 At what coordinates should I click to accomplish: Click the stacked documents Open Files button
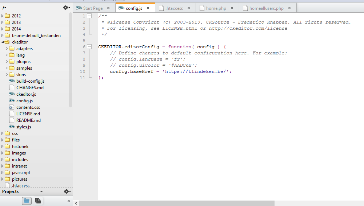pyautogui.click(x=37, y=201)
